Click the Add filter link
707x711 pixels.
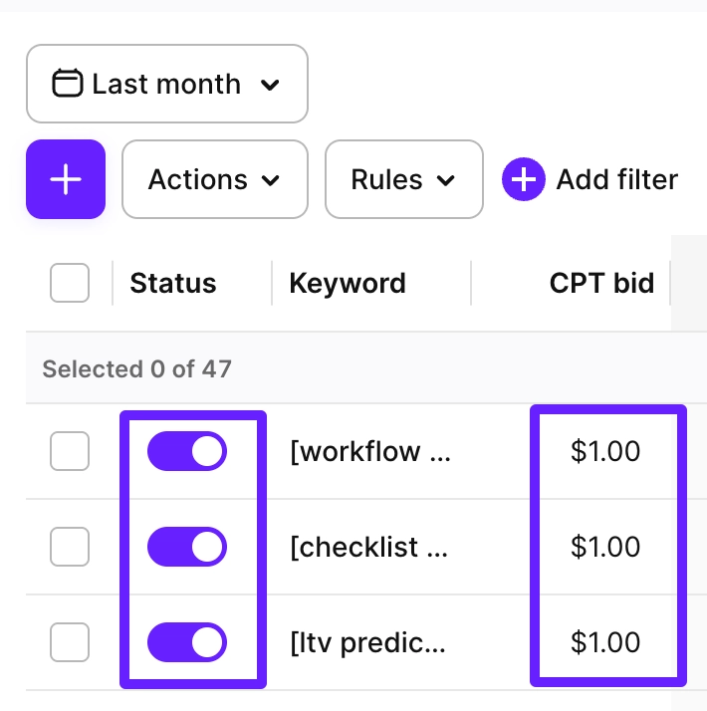pyautogui.click(x=616, y=180)
